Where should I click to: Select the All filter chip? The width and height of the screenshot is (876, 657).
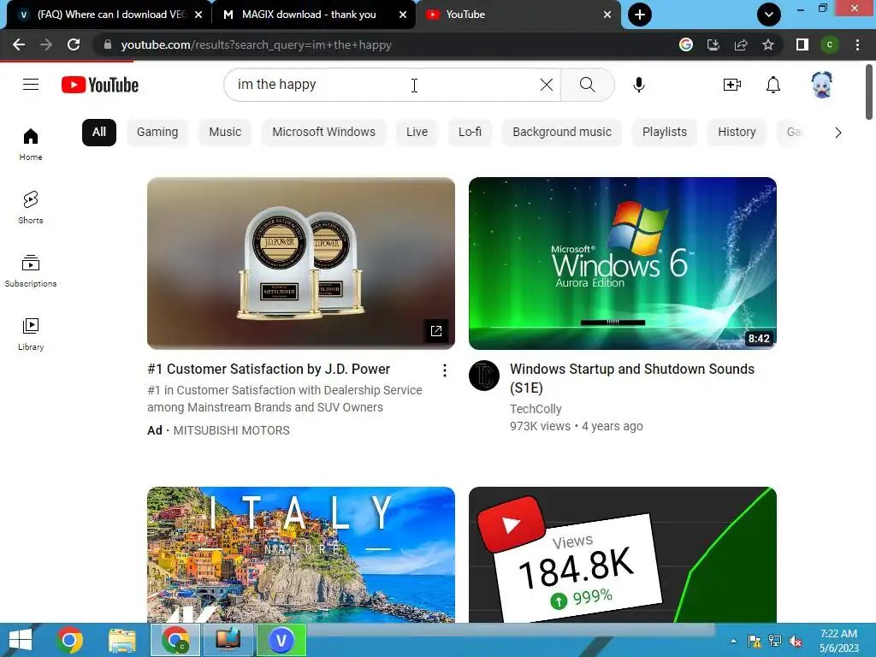[99, 133]
